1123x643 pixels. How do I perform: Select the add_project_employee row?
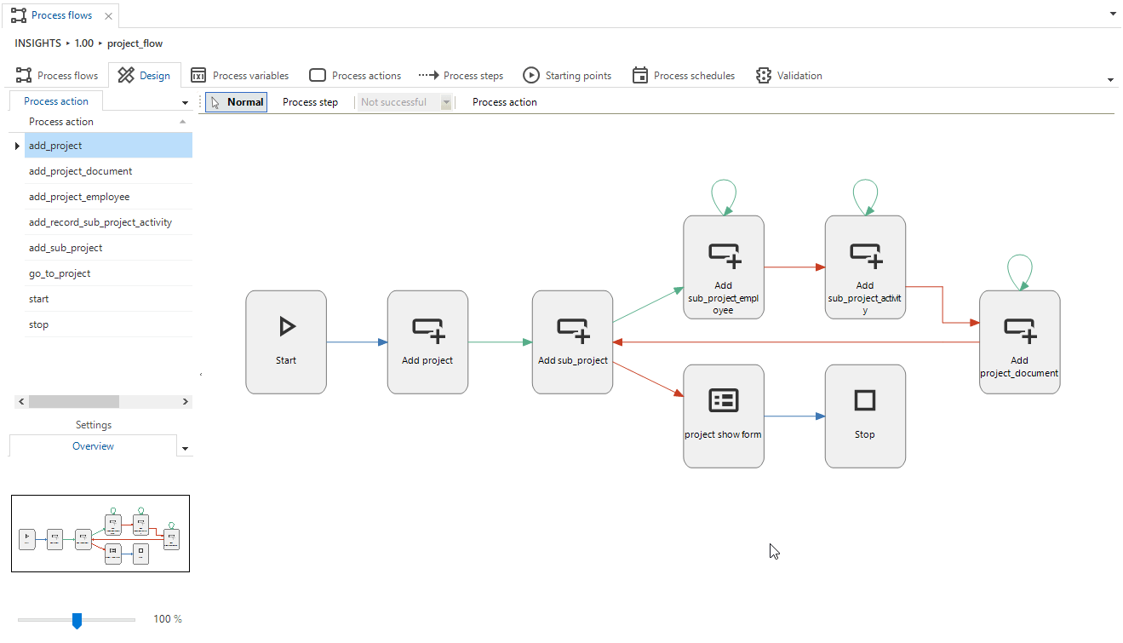click(108, 197)
